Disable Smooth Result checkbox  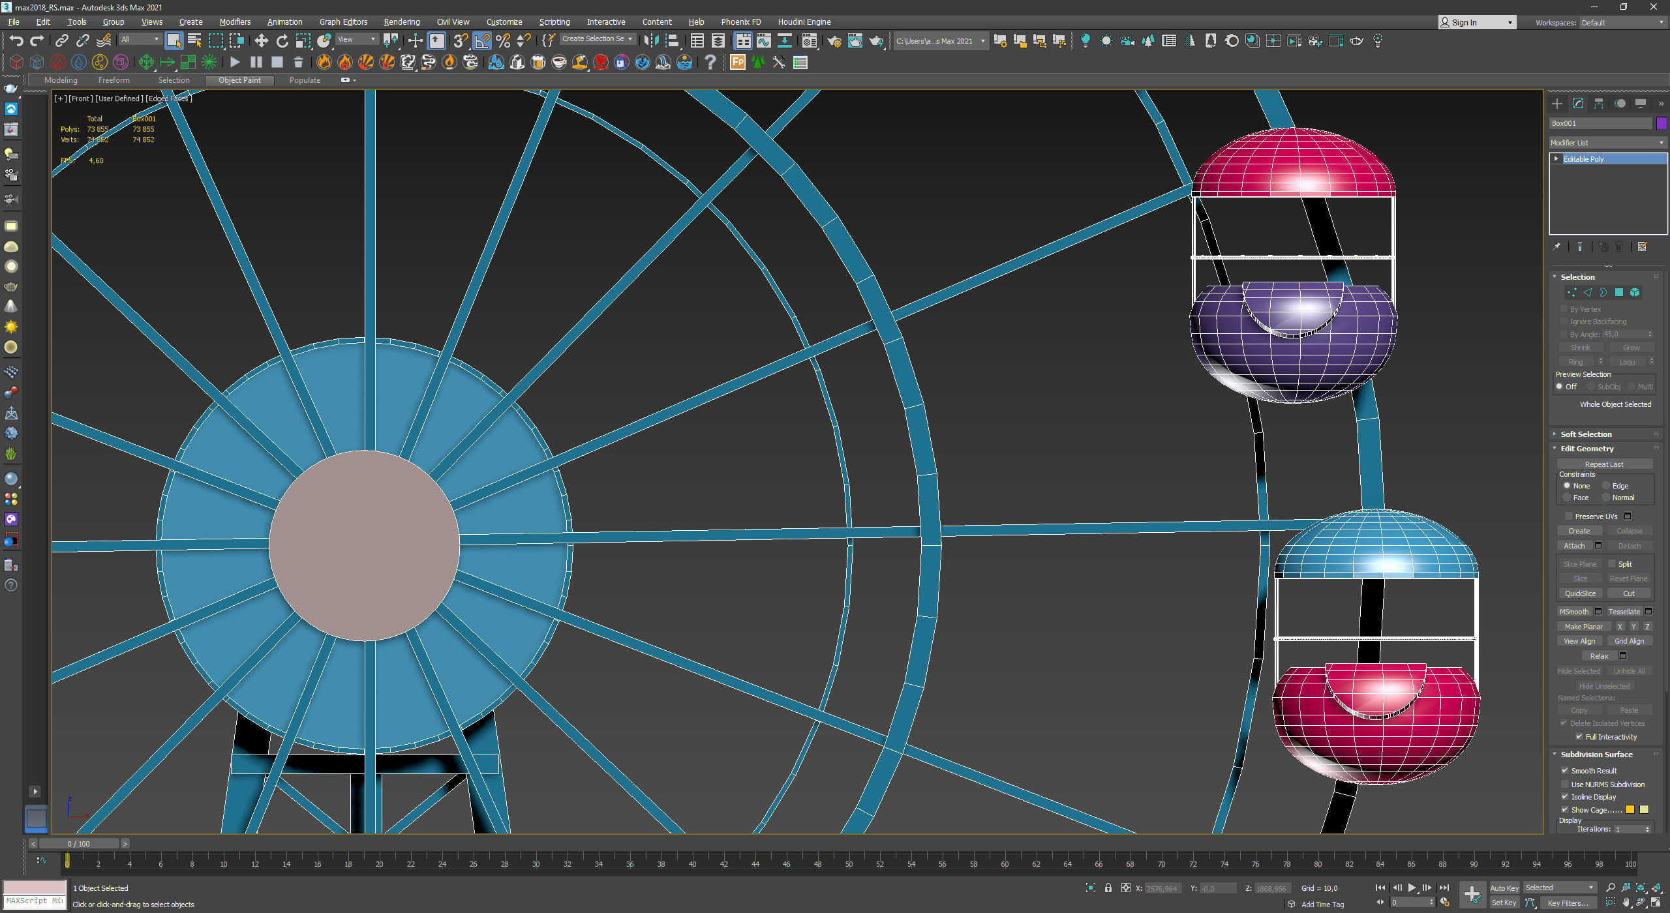click(x=1565, y=770)
